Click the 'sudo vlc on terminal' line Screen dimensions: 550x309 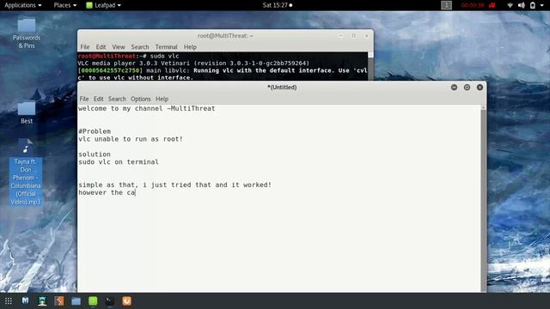tap(119, 162)
